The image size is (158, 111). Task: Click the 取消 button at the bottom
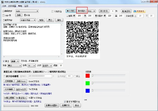77,105
